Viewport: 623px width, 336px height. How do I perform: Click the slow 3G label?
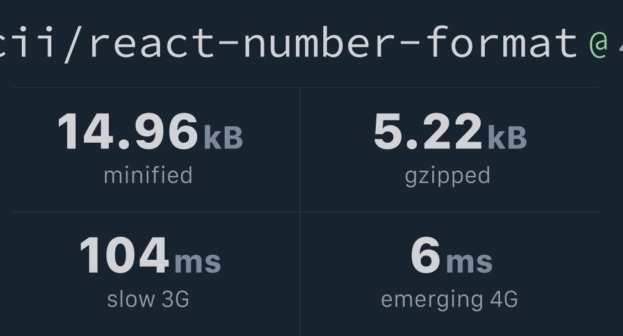tap(148, 299)
